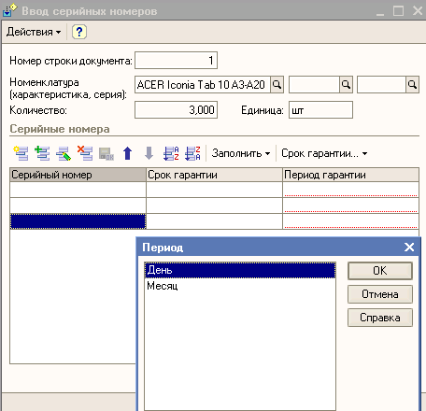Open nomenclature lookup magnifier icon
Screen dimensions: 426x411
coord(277,85)
